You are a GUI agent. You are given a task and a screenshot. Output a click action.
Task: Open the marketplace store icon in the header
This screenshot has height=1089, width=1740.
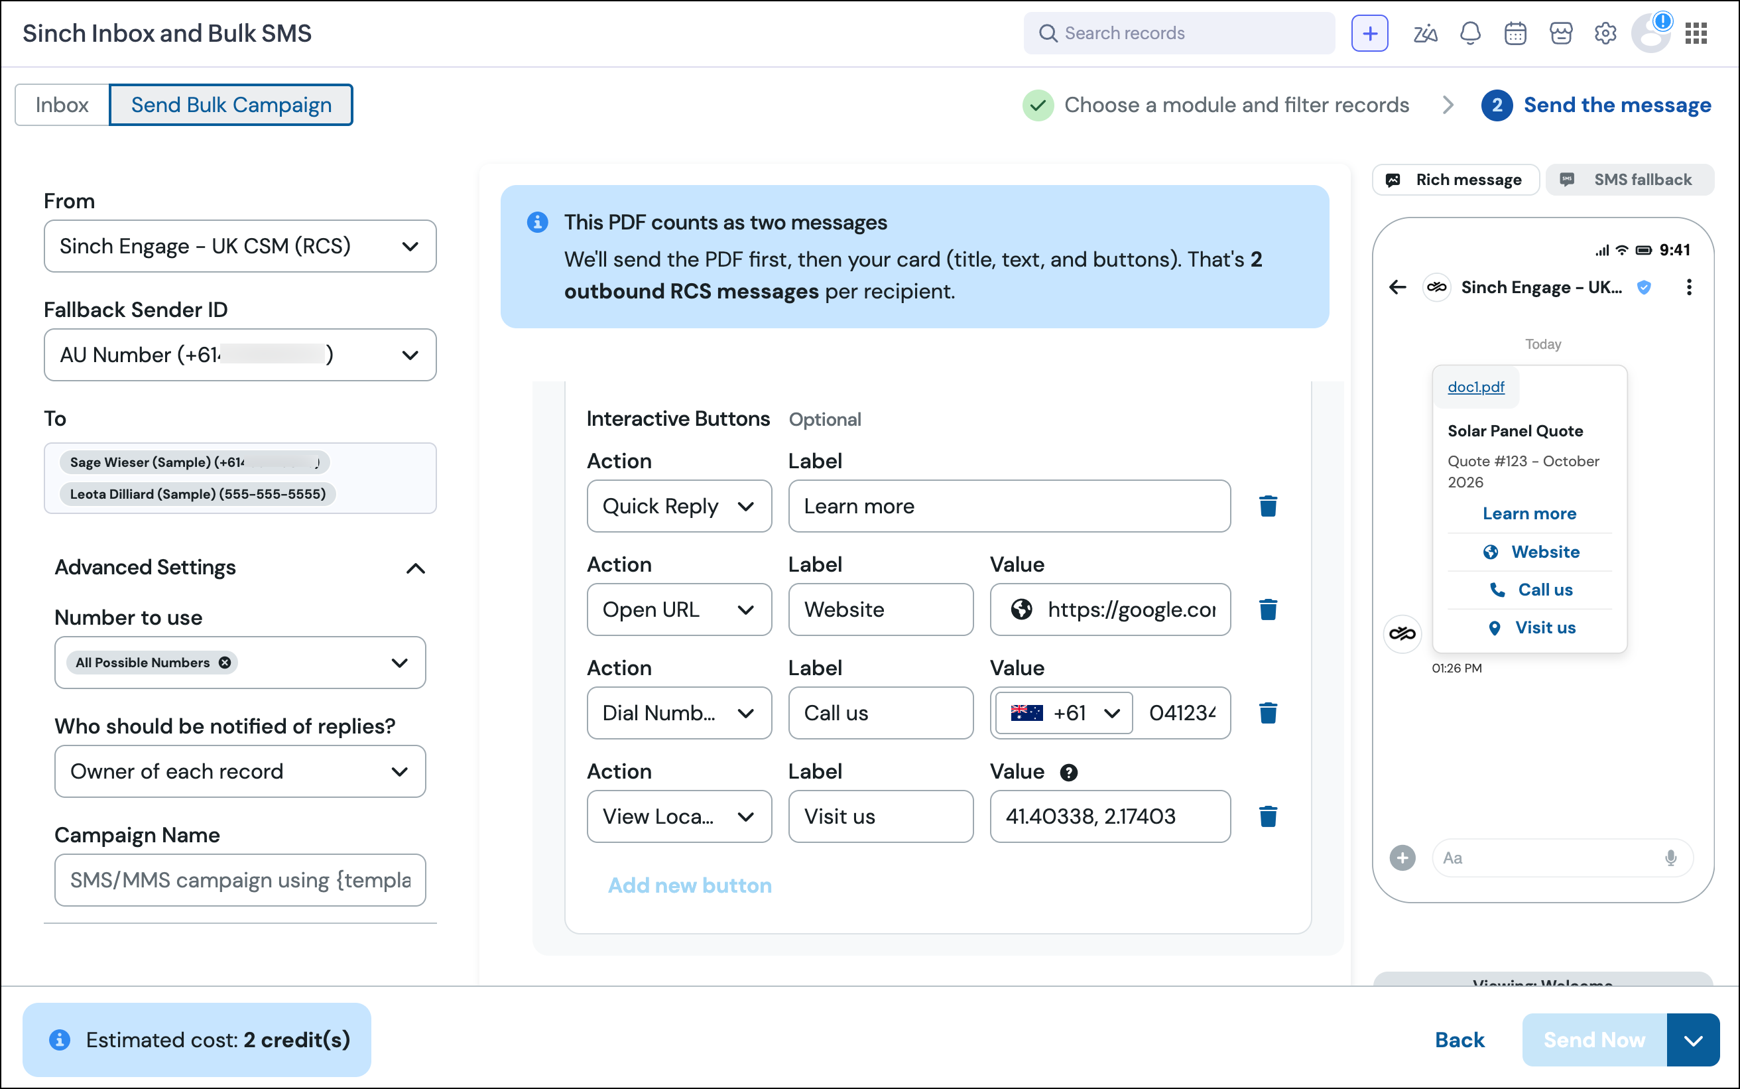tap(1561, 33)
